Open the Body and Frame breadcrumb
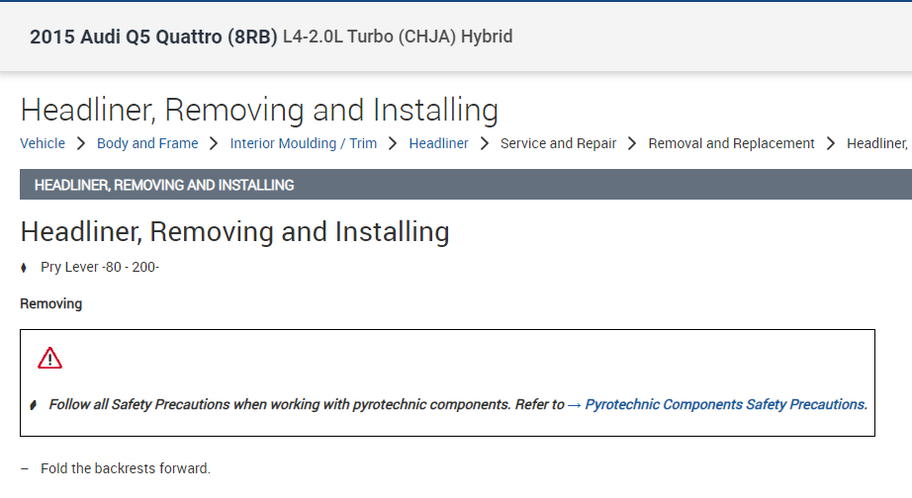The width and height of the screenshot is (912, 498). [147, 143]
